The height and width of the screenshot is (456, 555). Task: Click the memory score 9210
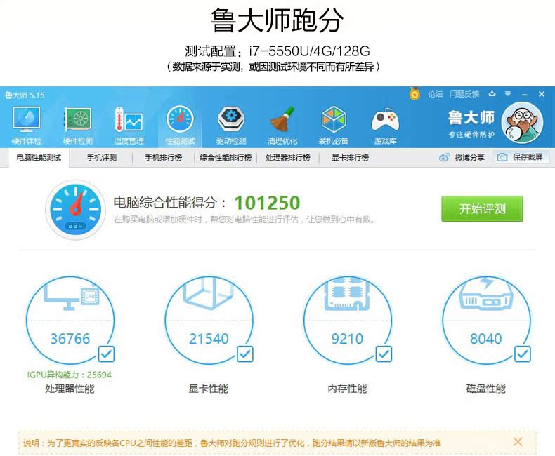pyautogui.click(x=347, y=339)
